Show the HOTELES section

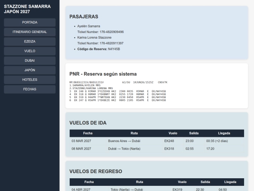30,80
